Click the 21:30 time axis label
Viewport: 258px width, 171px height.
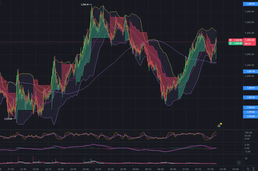tap(11, 169)
